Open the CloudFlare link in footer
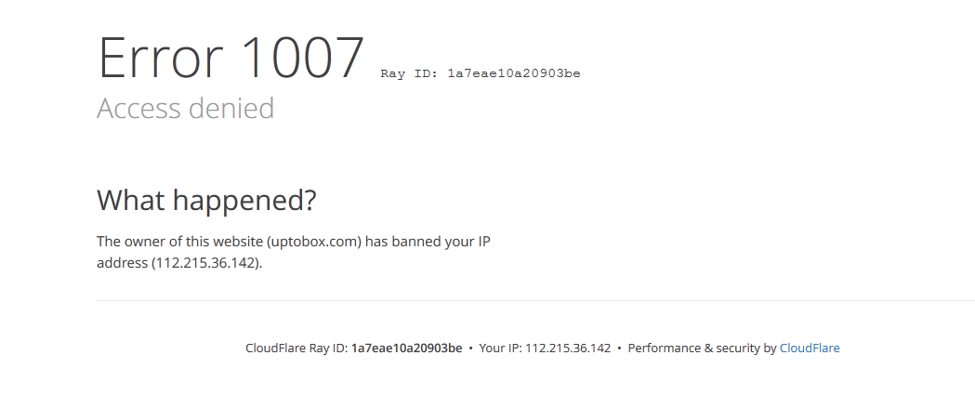This screenshot has height=408, width=975. coord(810,349)
